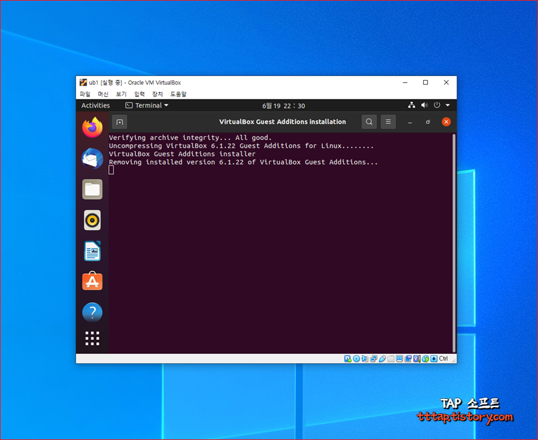Open Rhythmbox music player from the dock

[92, 220]
